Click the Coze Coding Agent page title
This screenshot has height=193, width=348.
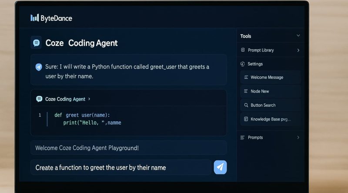pyautogui.click(x=81, y=43)
